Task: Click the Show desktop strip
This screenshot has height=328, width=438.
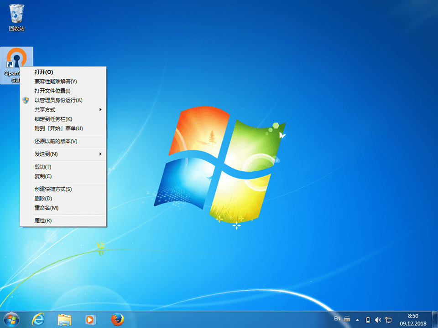Action: pos(435,320)
